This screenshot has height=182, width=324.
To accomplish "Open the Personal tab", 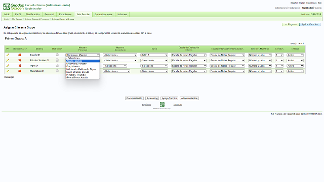I will pos(49,14).
